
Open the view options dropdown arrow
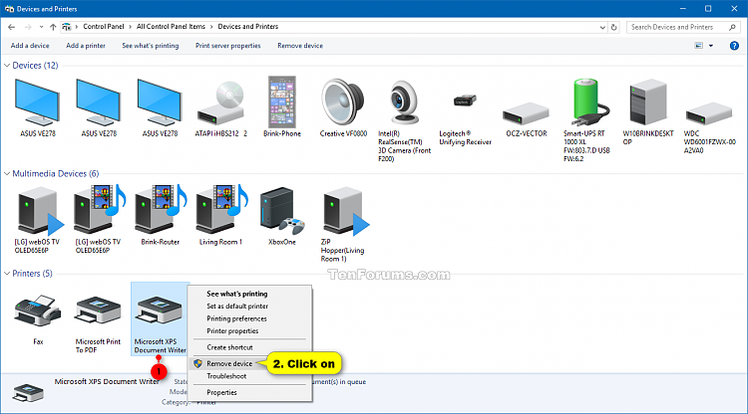point(711,46)
